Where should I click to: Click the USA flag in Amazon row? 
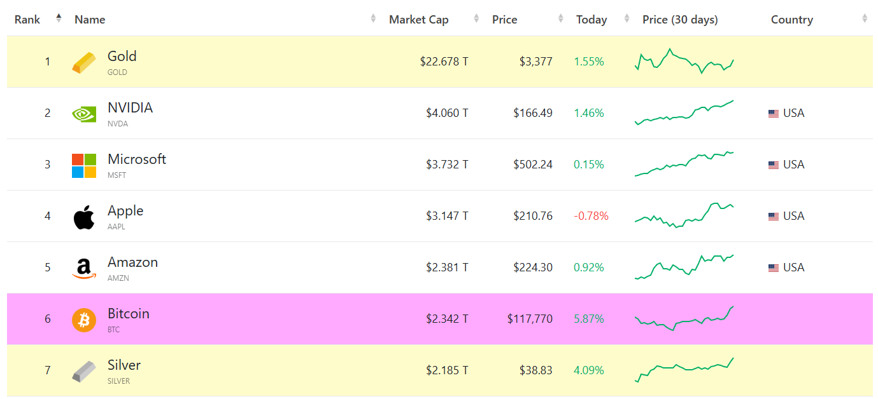(774, 268)
